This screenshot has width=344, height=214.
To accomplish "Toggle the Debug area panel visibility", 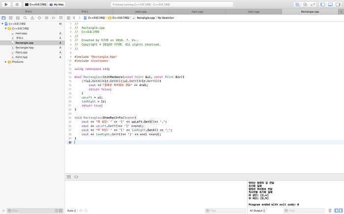I will coord(330,4).
